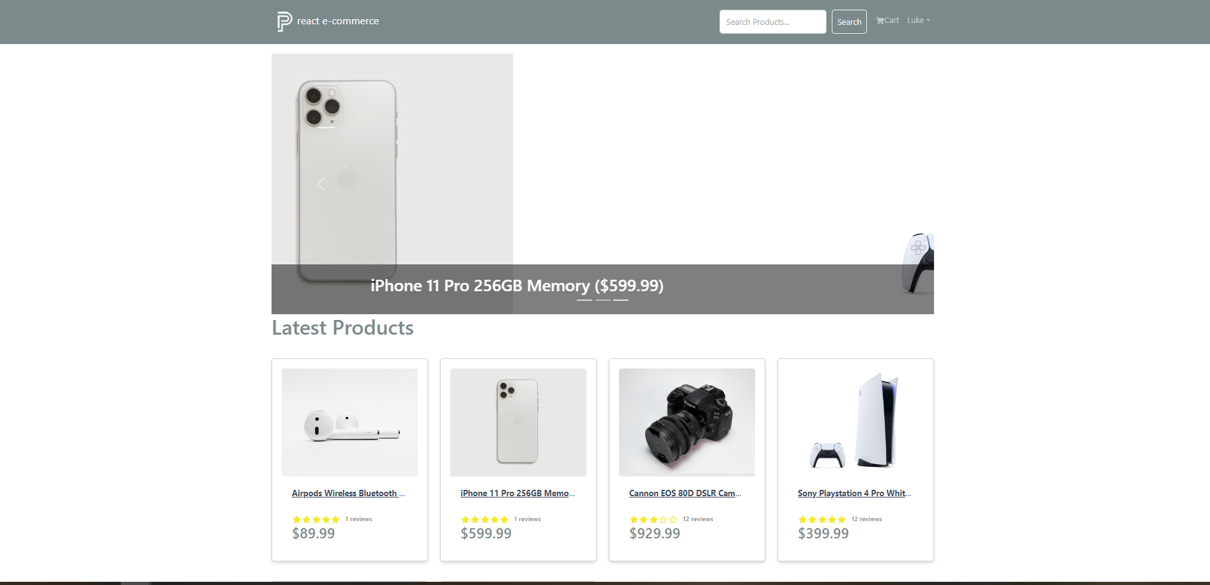Click the Airpods star rating

click(316, 519)
